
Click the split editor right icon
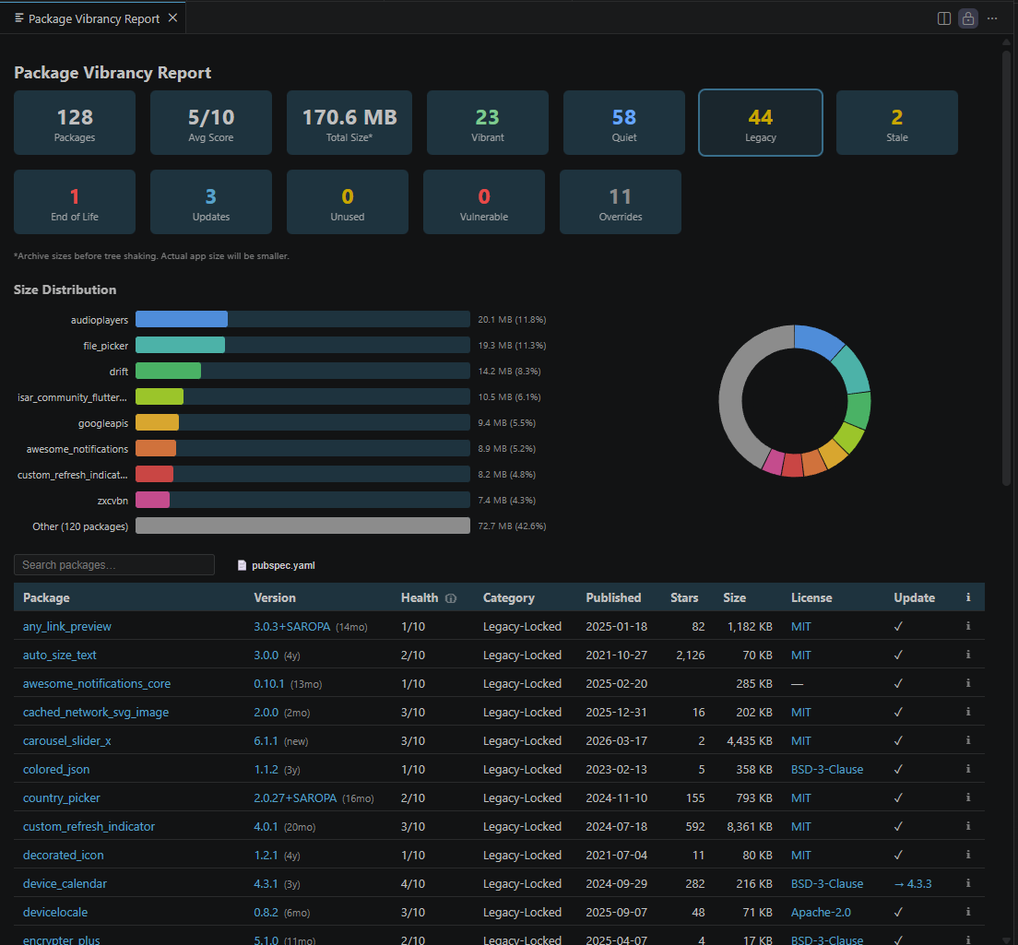(944, 18)
